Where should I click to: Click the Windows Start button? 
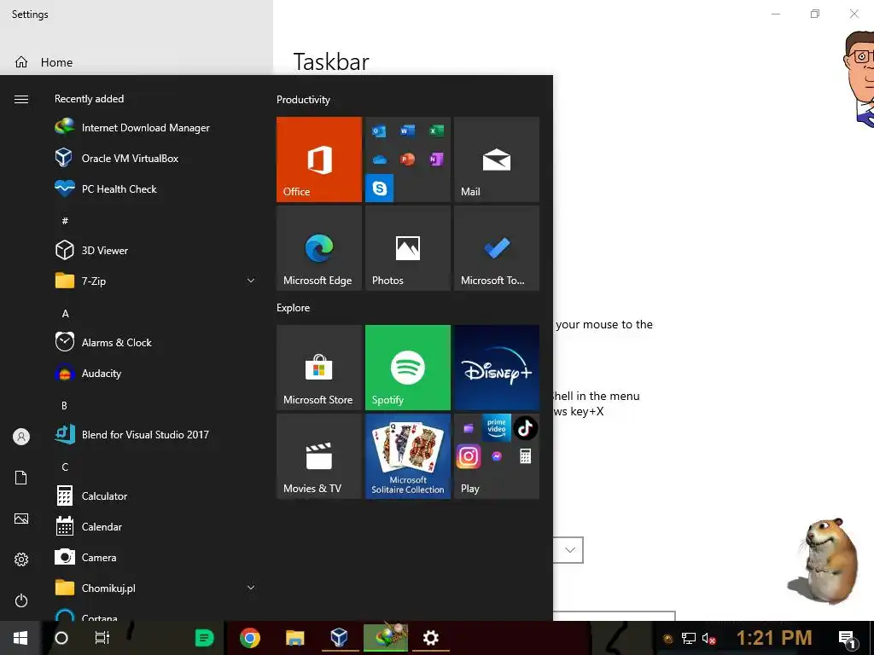click(x=20, y=638)
